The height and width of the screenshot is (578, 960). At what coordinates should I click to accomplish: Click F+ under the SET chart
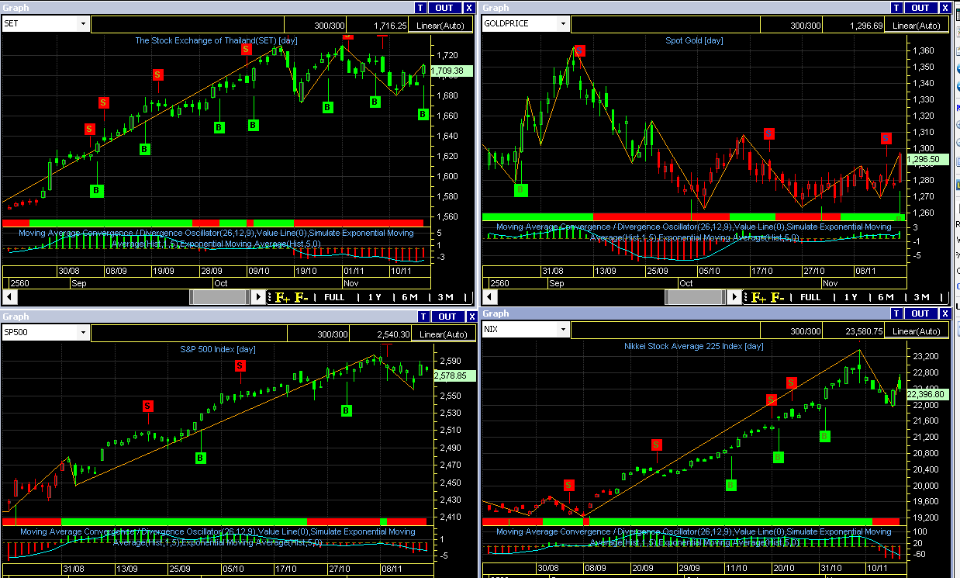coord(281,297)
